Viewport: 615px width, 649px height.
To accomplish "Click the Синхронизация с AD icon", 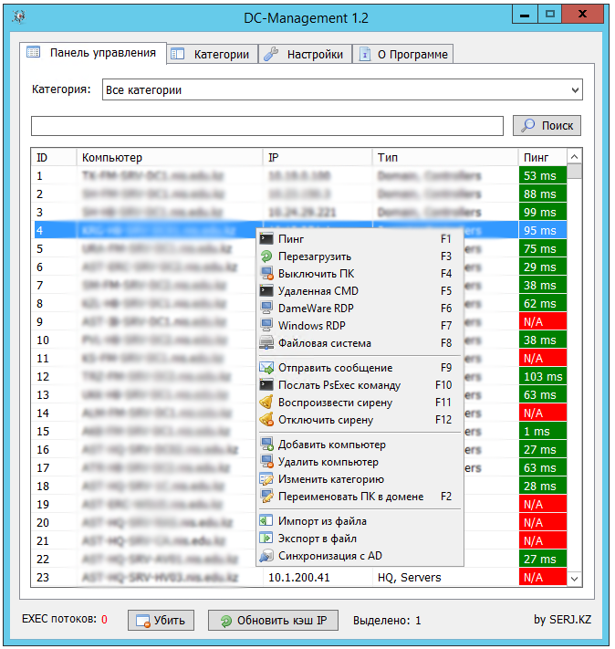I will pyautogui.click(x=266, y=556).
